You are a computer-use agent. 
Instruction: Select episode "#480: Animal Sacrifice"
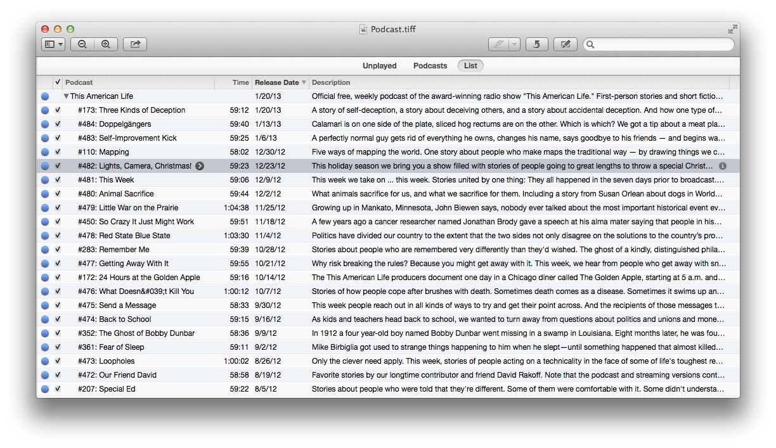pyautogui.click(x=116, y=194)
